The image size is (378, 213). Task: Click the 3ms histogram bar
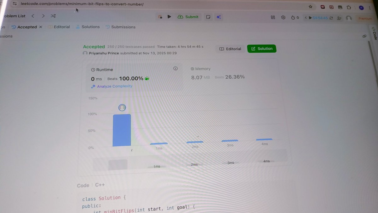point(230,141)
